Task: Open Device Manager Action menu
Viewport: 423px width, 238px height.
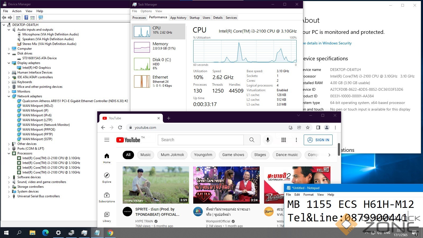Action: coord(17,11)
